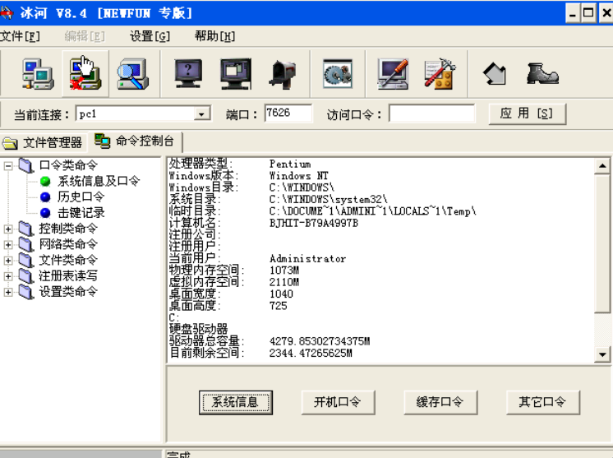Image resolution: width=613 pixels, height=458 pixels.
Task: Click the 控制类命令 book icon
Action: [26, 229]
